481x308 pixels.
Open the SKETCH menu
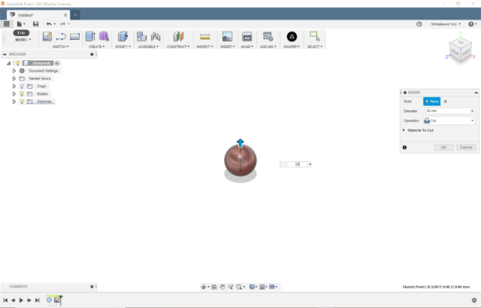[x=60, y=47]
